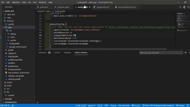Focus the debug console filter field
This screenshot has height=107, width=190.
(161, 53)
